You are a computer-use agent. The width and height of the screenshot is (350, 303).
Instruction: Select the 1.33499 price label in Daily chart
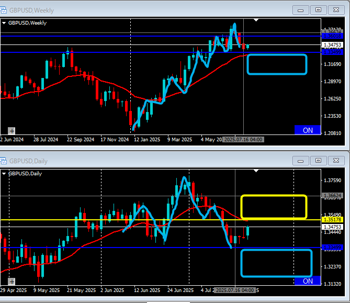(x=332, y=248)
